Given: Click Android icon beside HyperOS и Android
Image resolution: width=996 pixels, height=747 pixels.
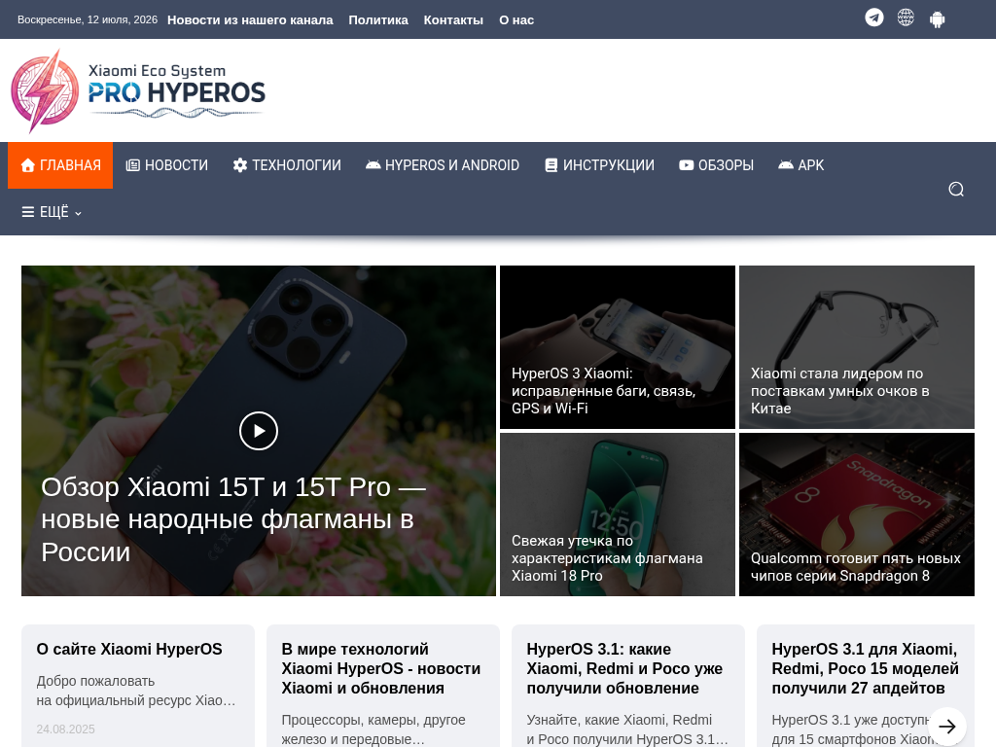Looking at the screenshot, I should pyautogui.click(x=373, y=164).
